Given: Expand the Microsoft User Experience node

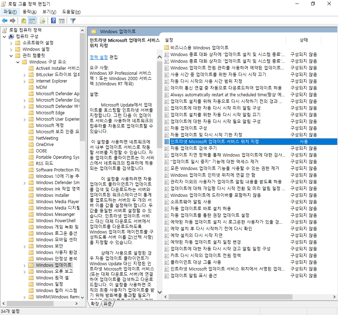Looking at the screenshot, I should tap(25, 120).
